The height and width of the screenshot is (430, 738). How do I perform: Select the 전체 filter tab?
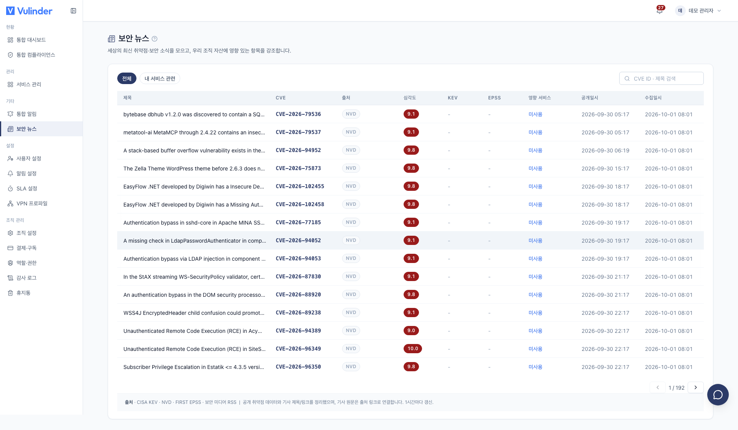tap(127, 78)
